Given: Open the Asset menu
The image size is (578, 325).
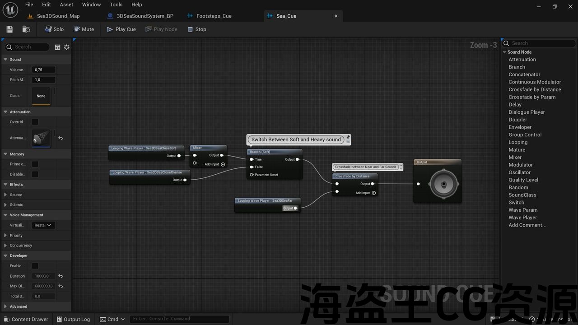Looking at the screenshot, I should tap(66, 5).
